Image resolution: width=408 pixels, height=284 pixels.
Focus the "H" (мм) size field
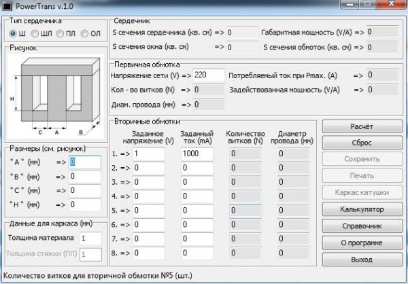point(85,205)
